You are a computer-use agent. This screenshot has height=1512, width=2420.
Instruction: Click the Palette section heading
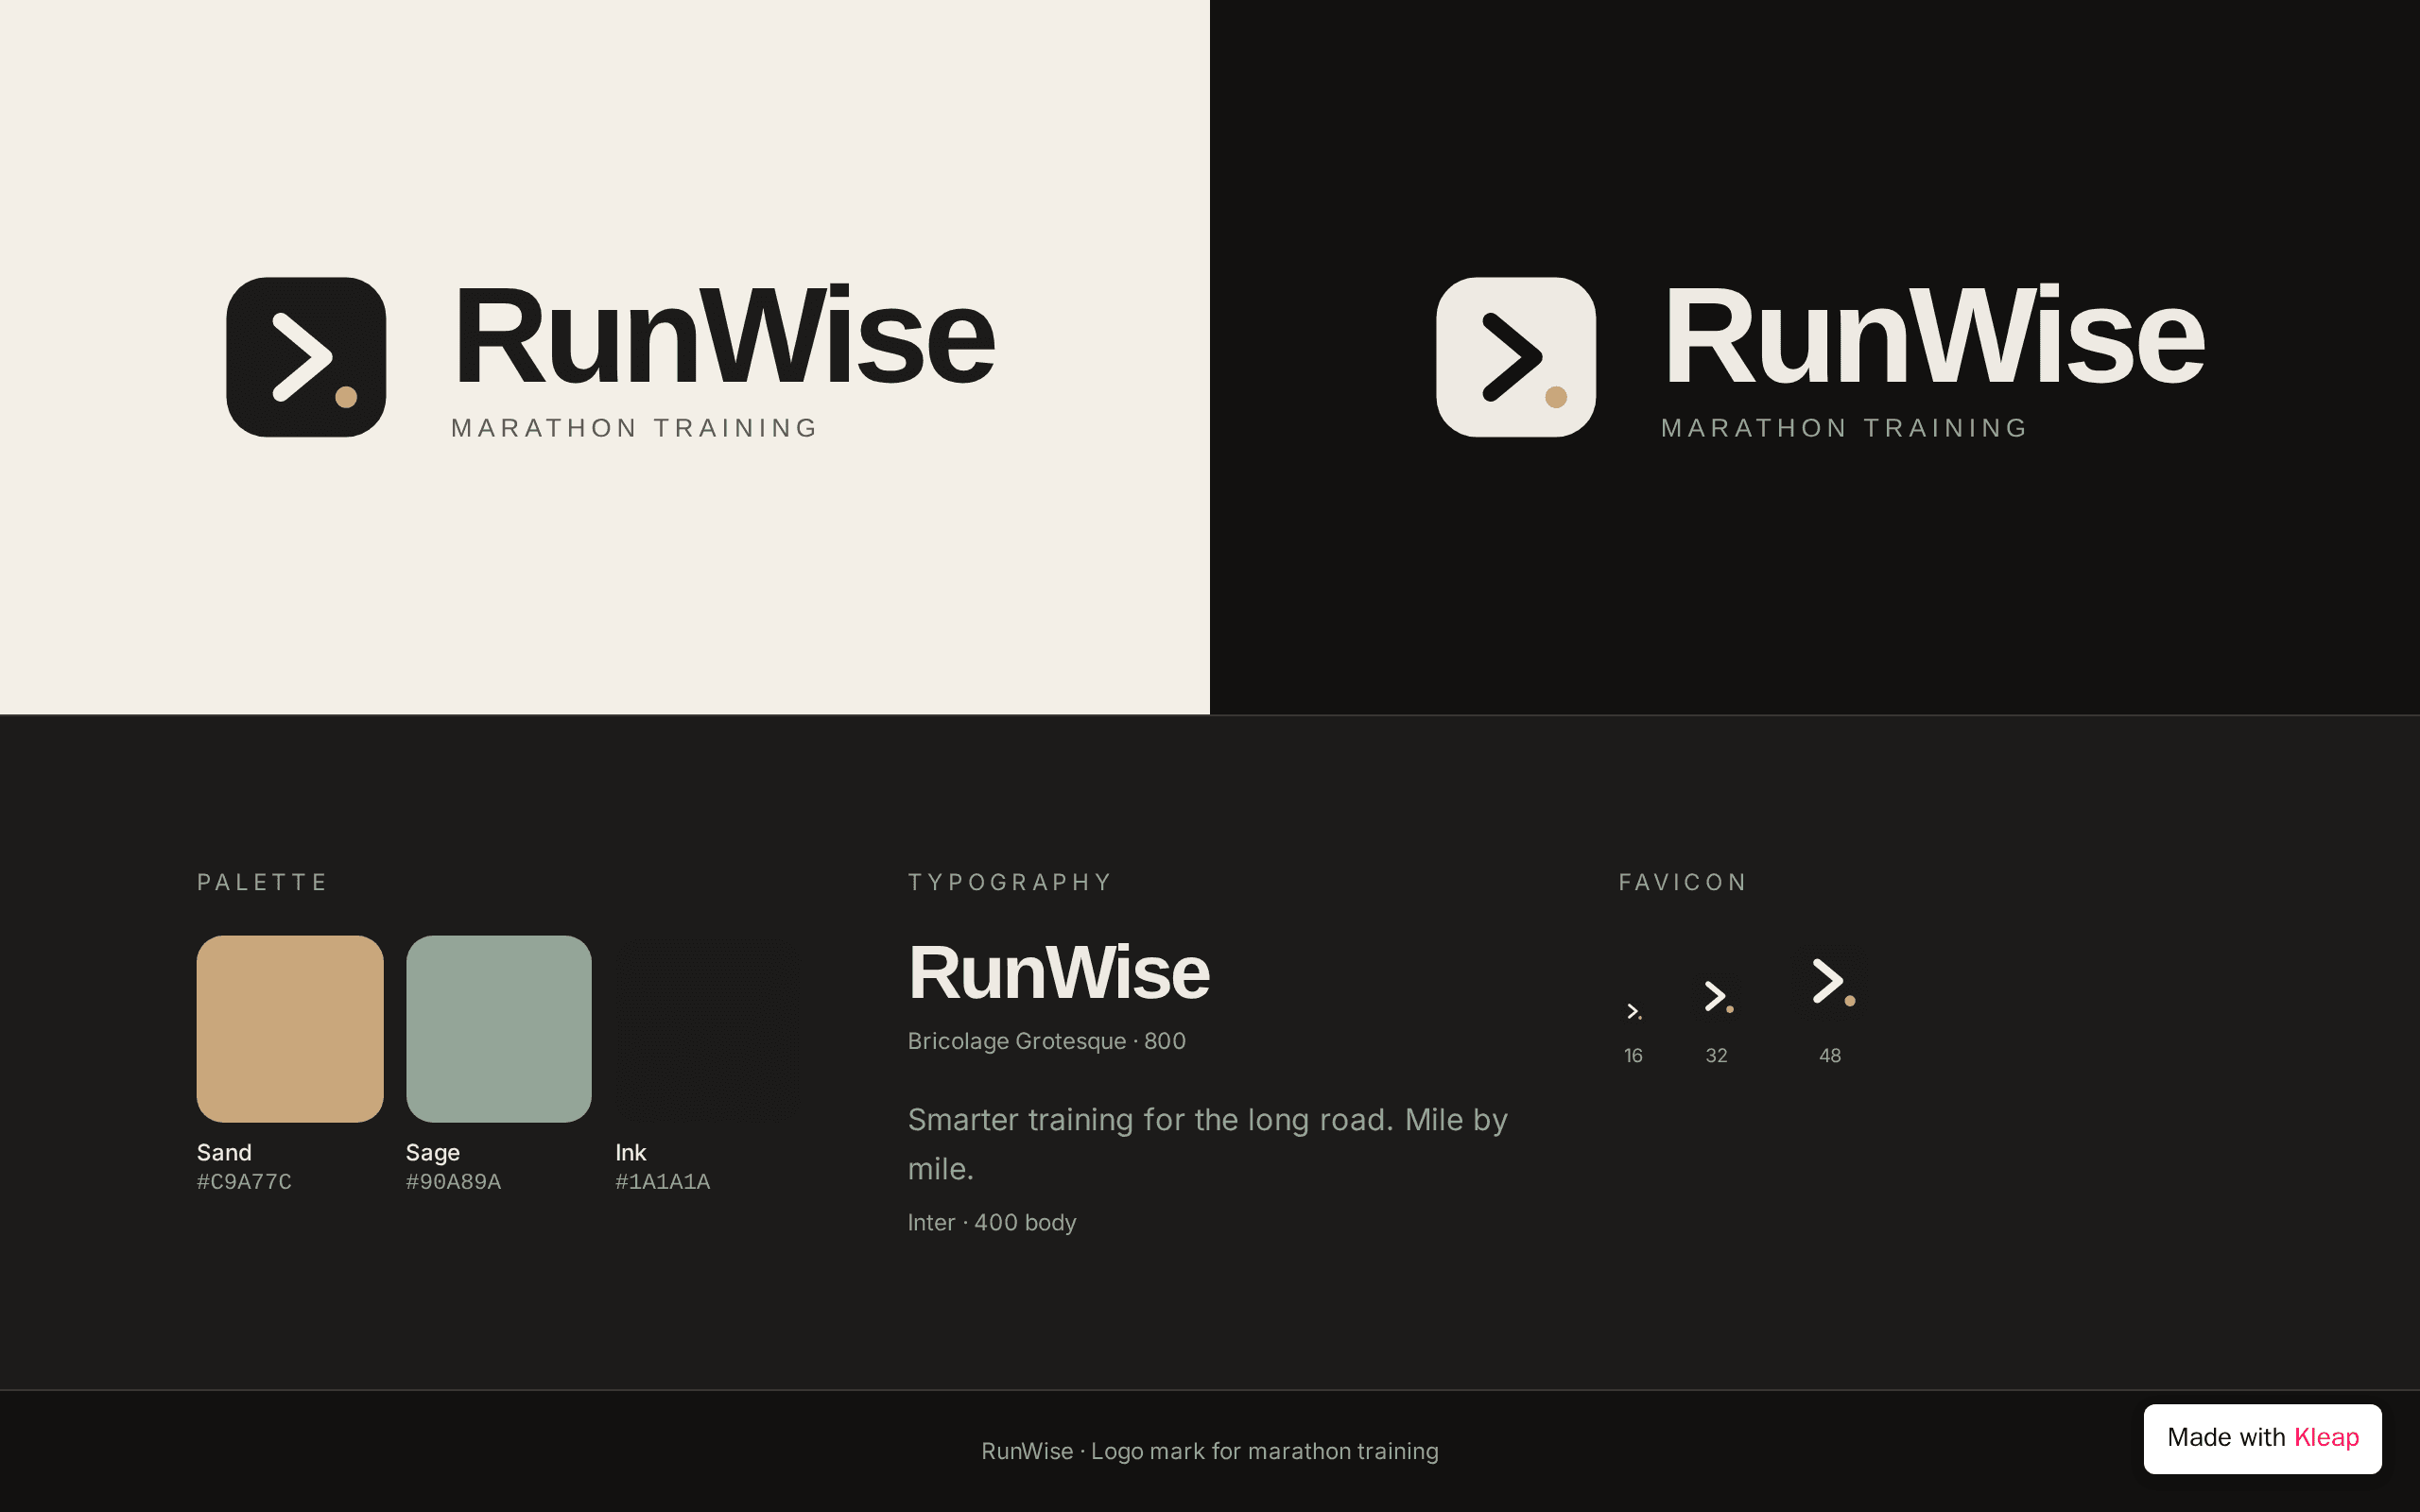[x=262, y=882]
